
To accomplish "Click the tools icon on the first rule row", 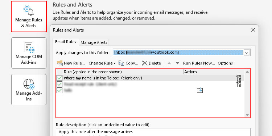I will [x=239, y=78].
